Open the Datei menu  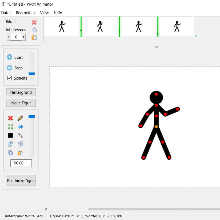[6, 13]
